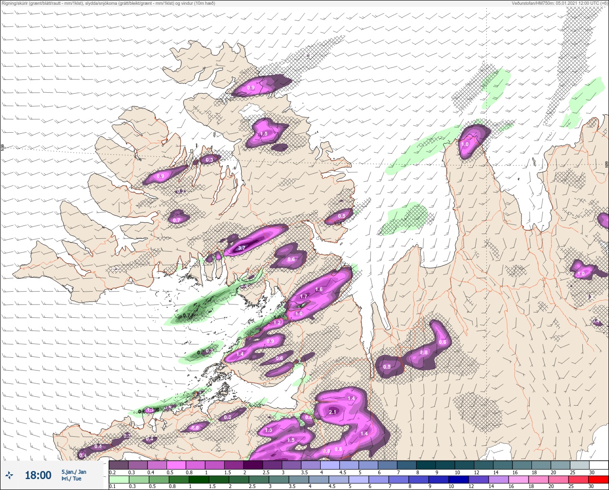609x490 pixels.
Task: Click the 3.7 precipitation value on the map
Action: [241, 248]
